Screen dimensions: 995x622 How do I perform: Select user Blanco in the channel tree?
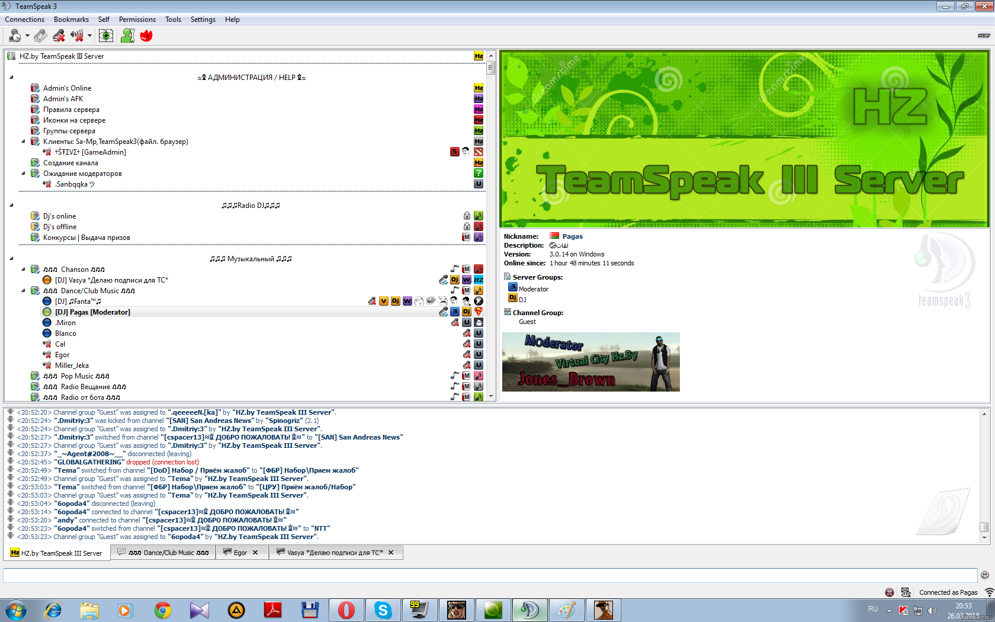click(65, 334)
